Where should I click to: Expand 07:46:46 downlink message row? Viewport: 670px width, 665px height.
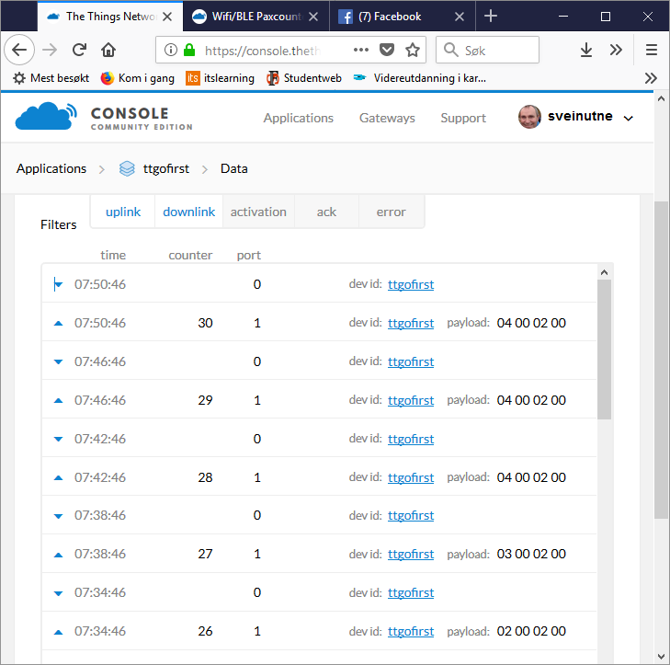click(x=319, y=361)
